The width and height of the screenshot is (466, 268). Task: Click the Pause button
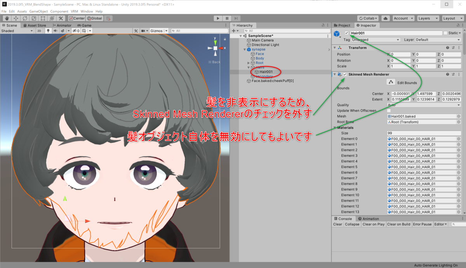point(227,18)
